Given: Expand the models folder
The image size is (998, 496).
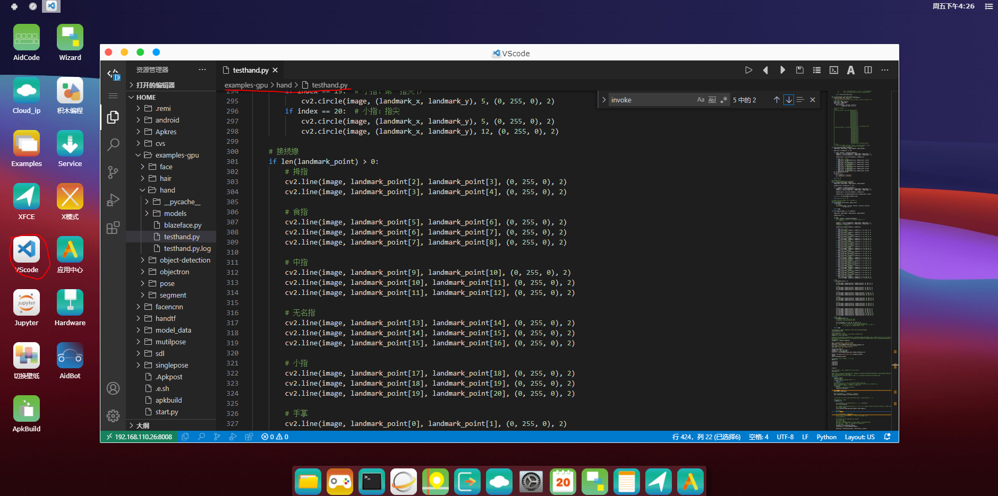Looking at the screenshot, I should [x=171, y=213].
